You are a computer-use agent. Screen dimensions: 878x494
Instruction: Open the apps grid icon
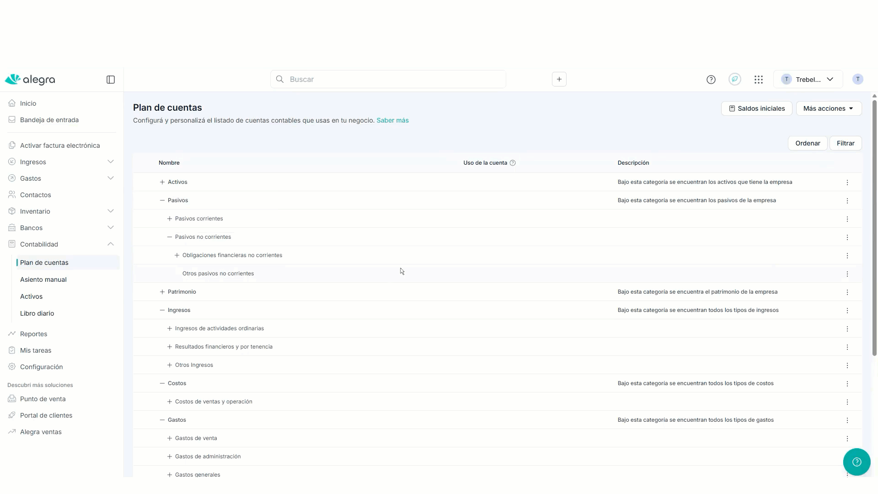coord(759,80)
